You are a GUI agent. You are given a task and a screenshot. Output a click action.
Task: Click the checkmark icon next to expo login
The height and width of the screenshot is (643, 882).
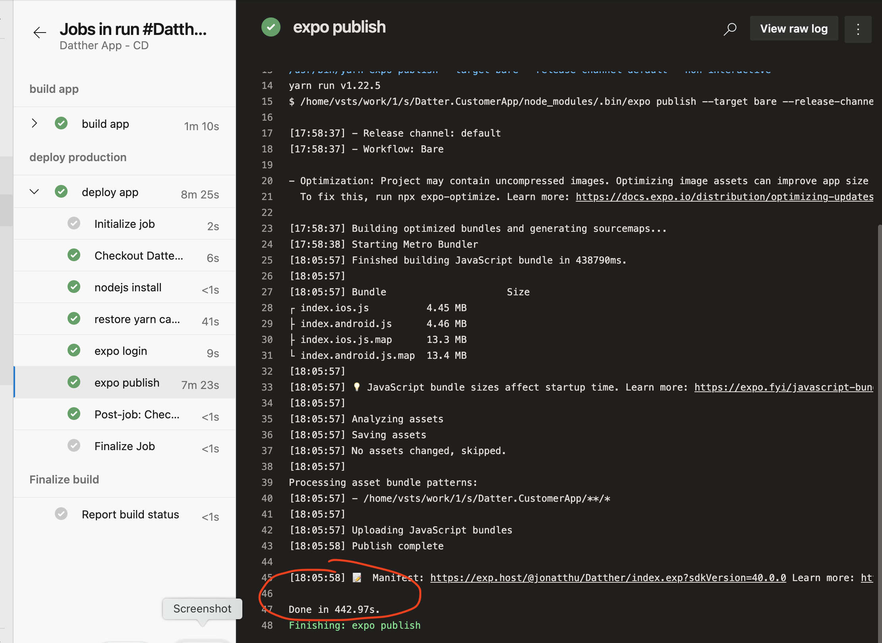[x=74, y=350]
